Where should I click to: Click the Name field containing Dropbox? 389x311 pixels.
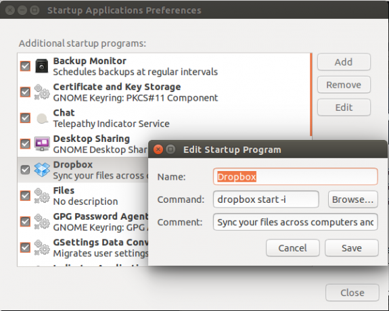pos(296,176)
